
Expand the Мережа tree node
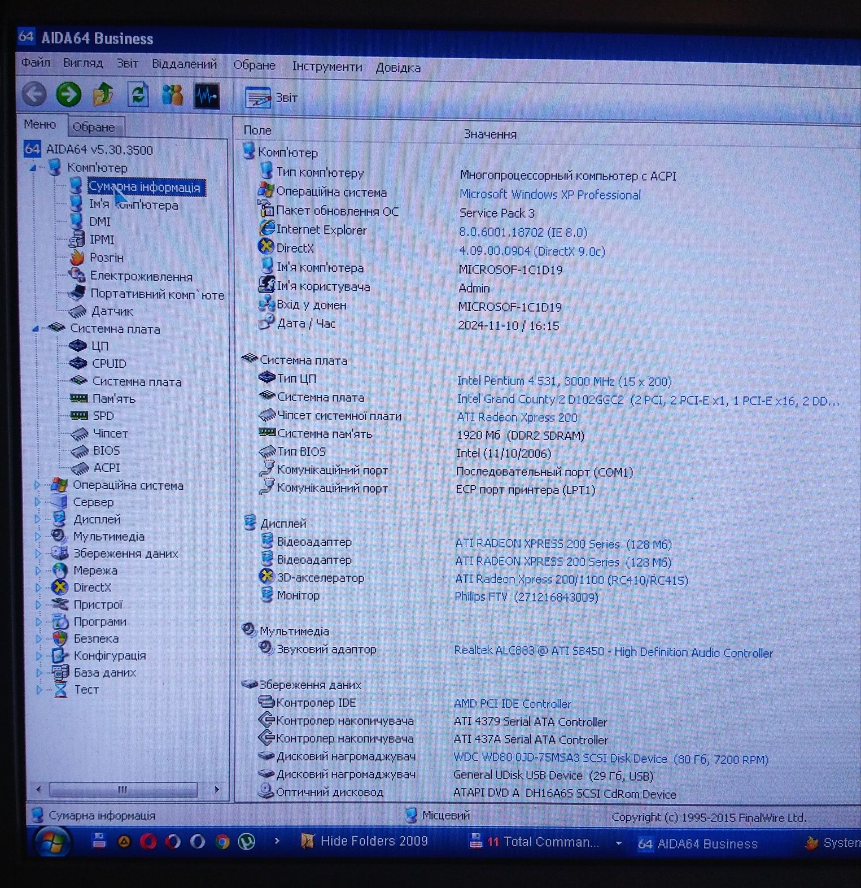tap(38, 571)
